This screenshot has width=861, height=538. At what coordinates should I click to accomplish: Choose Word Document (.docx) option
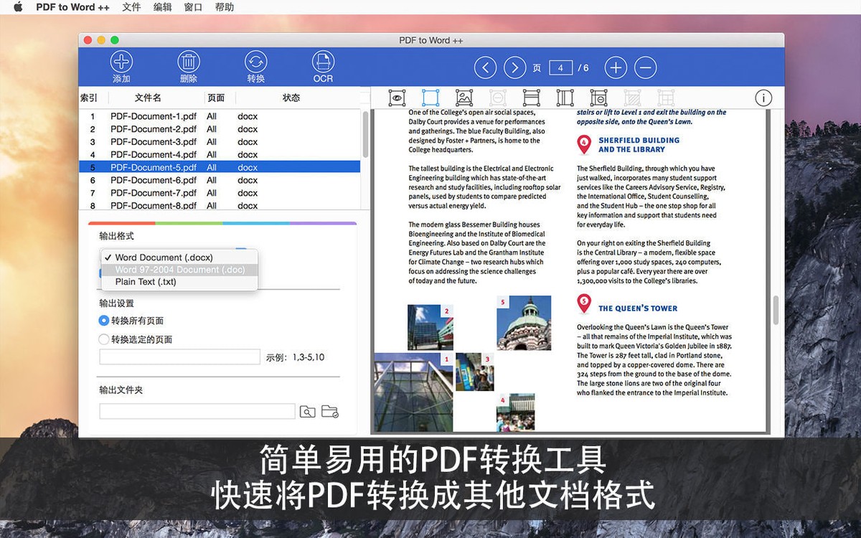179,258
